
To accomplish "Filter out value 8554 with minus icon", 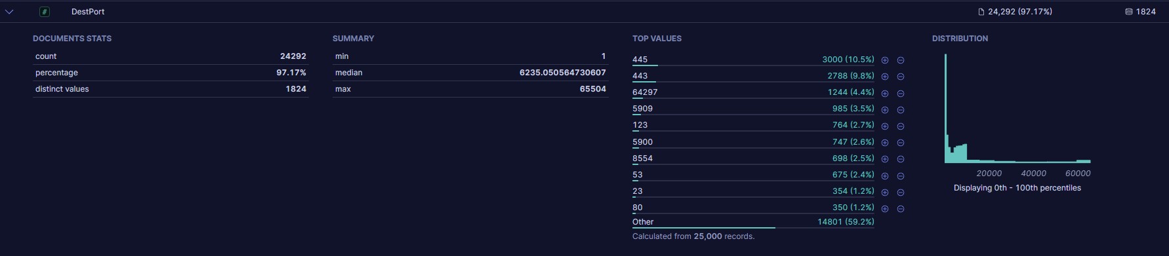I will 901,159.
